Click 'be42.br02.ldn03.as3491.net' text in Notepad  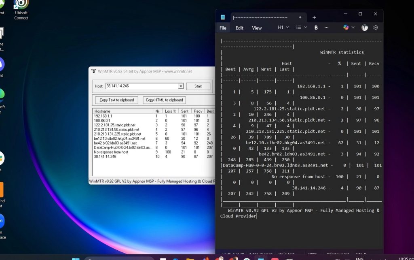click(x=292, y=154)
